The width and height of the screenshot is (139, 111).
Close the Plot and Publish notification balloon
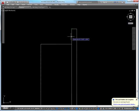(137, 100)
